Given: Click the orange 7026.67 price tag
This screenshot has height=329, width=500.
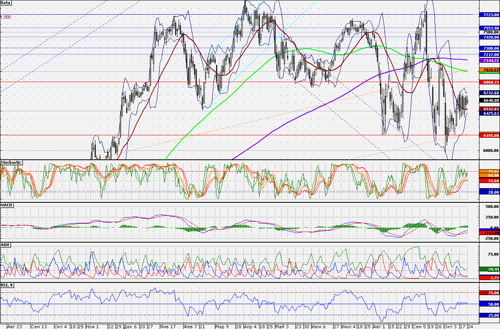Looking at the screenshot, I should (489, 69).
